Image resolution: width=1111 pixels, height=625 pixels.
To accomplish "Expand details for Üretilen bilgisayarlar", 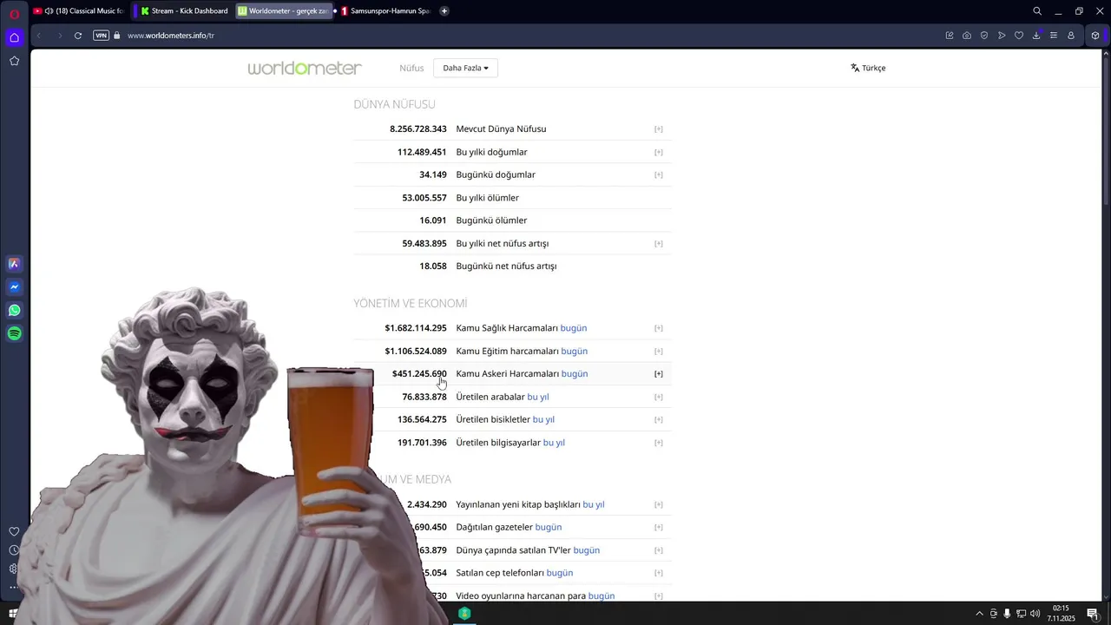I will tap(659, 443).
